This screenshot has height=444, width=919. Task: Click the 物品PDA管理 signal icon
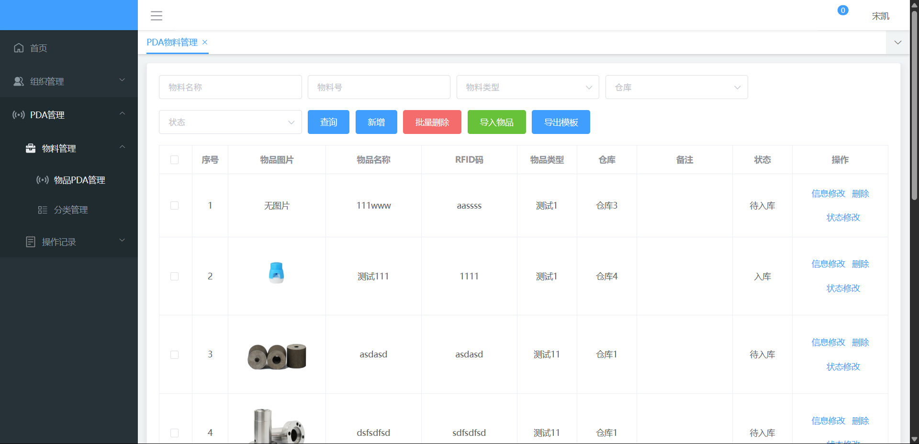[x=43, y=180]
